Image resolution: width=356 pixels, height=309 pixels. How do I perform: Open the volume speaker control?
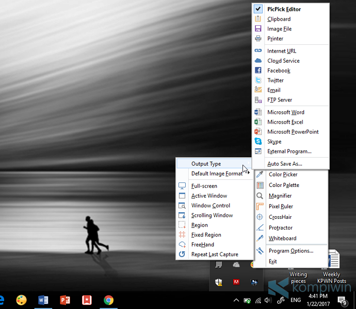(268, 300)
